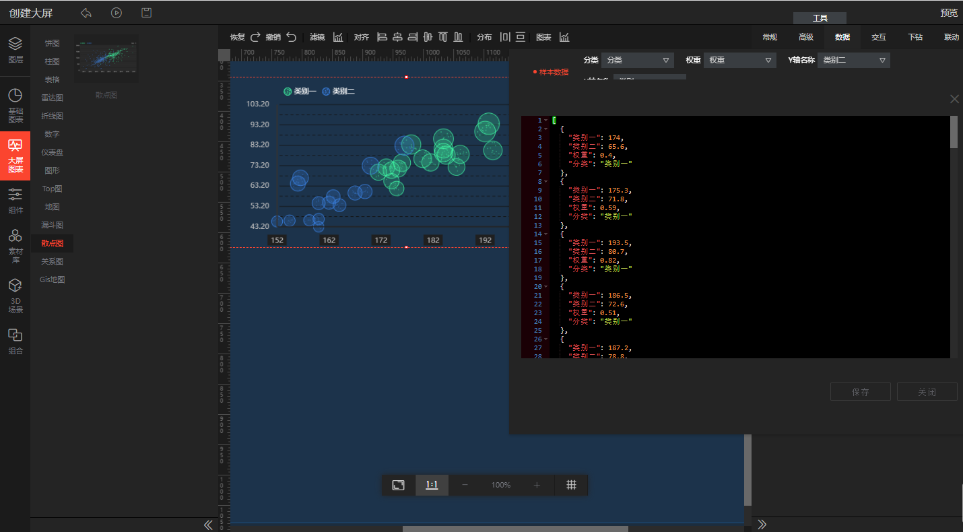This screenshot has width=963, height=532.
Task: Open the 权重 dropdown
Action: click(740, 60)
